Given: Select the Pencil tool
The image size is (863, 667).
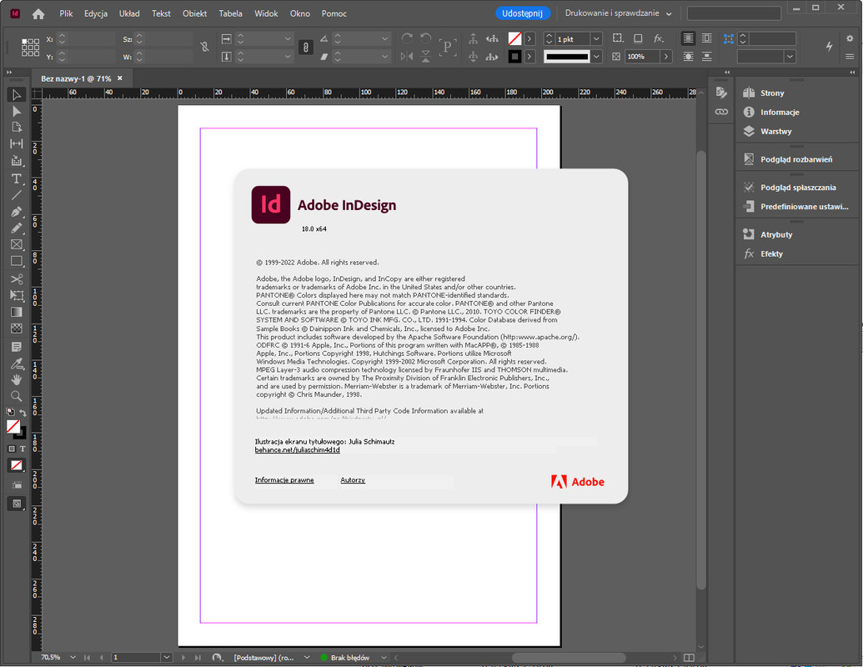Looking at the screenshot, I should pos(17,228).
